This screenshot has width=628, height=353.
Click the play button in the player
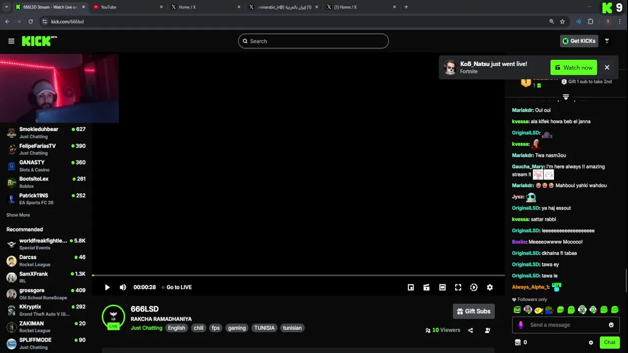[107, 287]
